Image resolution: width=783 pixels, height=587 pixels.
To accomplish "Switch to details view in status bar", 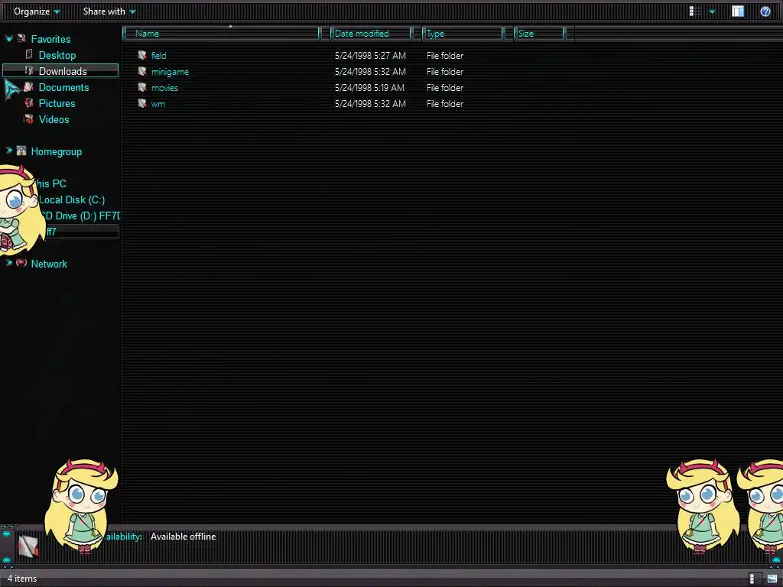I will pos(755,579).
